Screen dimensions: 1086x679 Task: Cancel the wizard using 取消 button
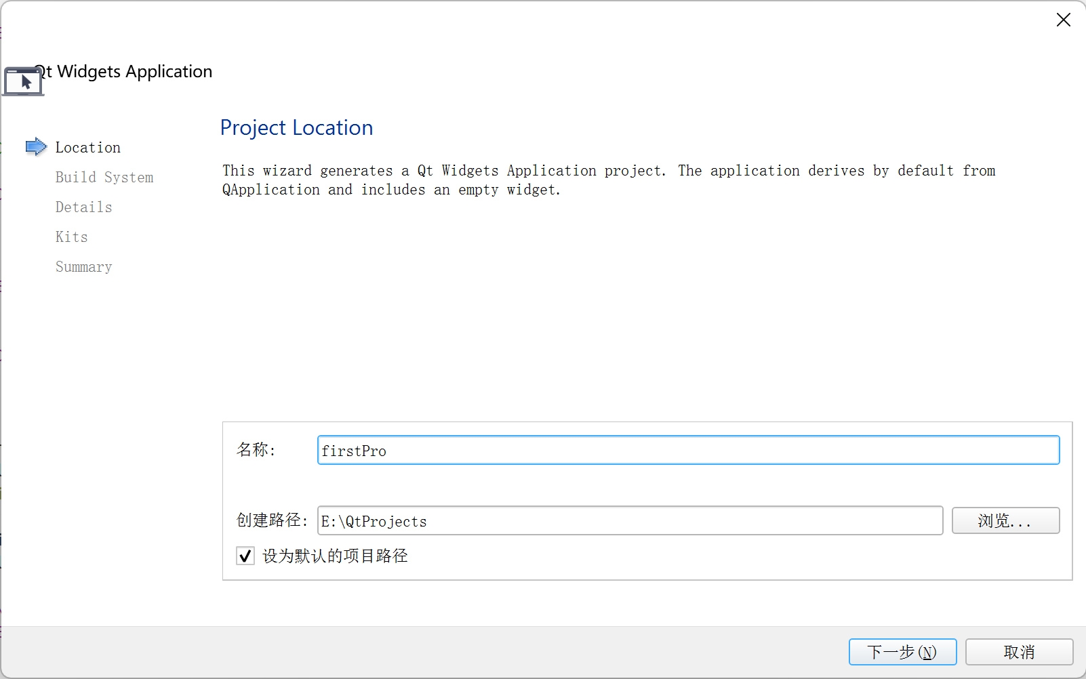[1019, 652]
